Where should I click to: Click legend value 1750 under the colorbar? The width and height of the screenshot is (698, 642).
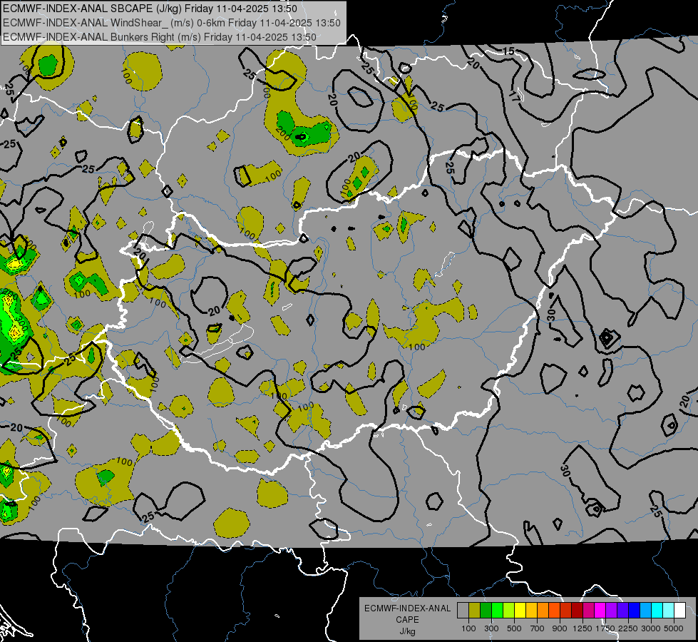(x=605, y=628)
